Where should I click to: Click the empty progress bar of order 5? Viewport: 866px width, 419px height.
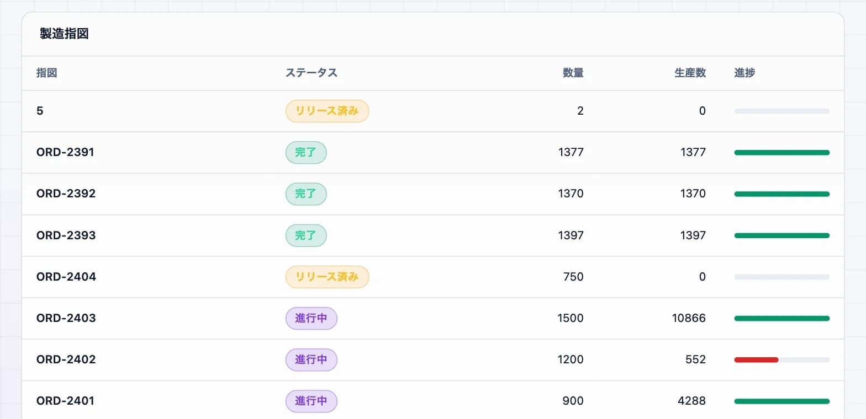(x=782, y=111)
